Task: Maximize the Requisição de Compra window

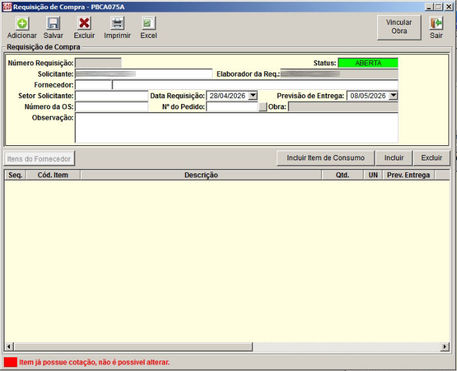Action: point(438,7)
